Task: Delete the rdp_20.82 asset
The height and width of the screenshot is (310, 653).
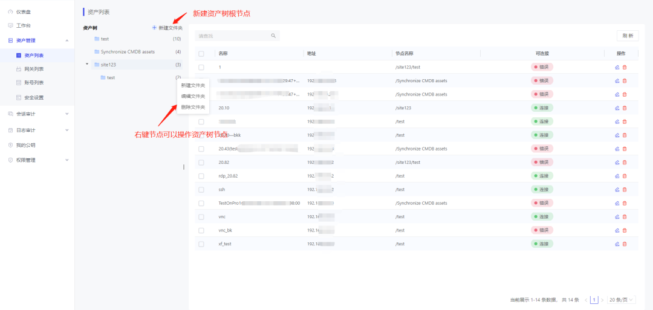Action: pos(624,176)
